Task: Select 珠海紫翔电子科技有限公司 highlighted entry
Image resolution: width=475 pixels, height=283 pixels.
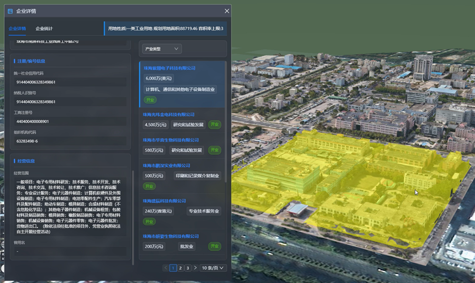Action: [x=169, y=68]
